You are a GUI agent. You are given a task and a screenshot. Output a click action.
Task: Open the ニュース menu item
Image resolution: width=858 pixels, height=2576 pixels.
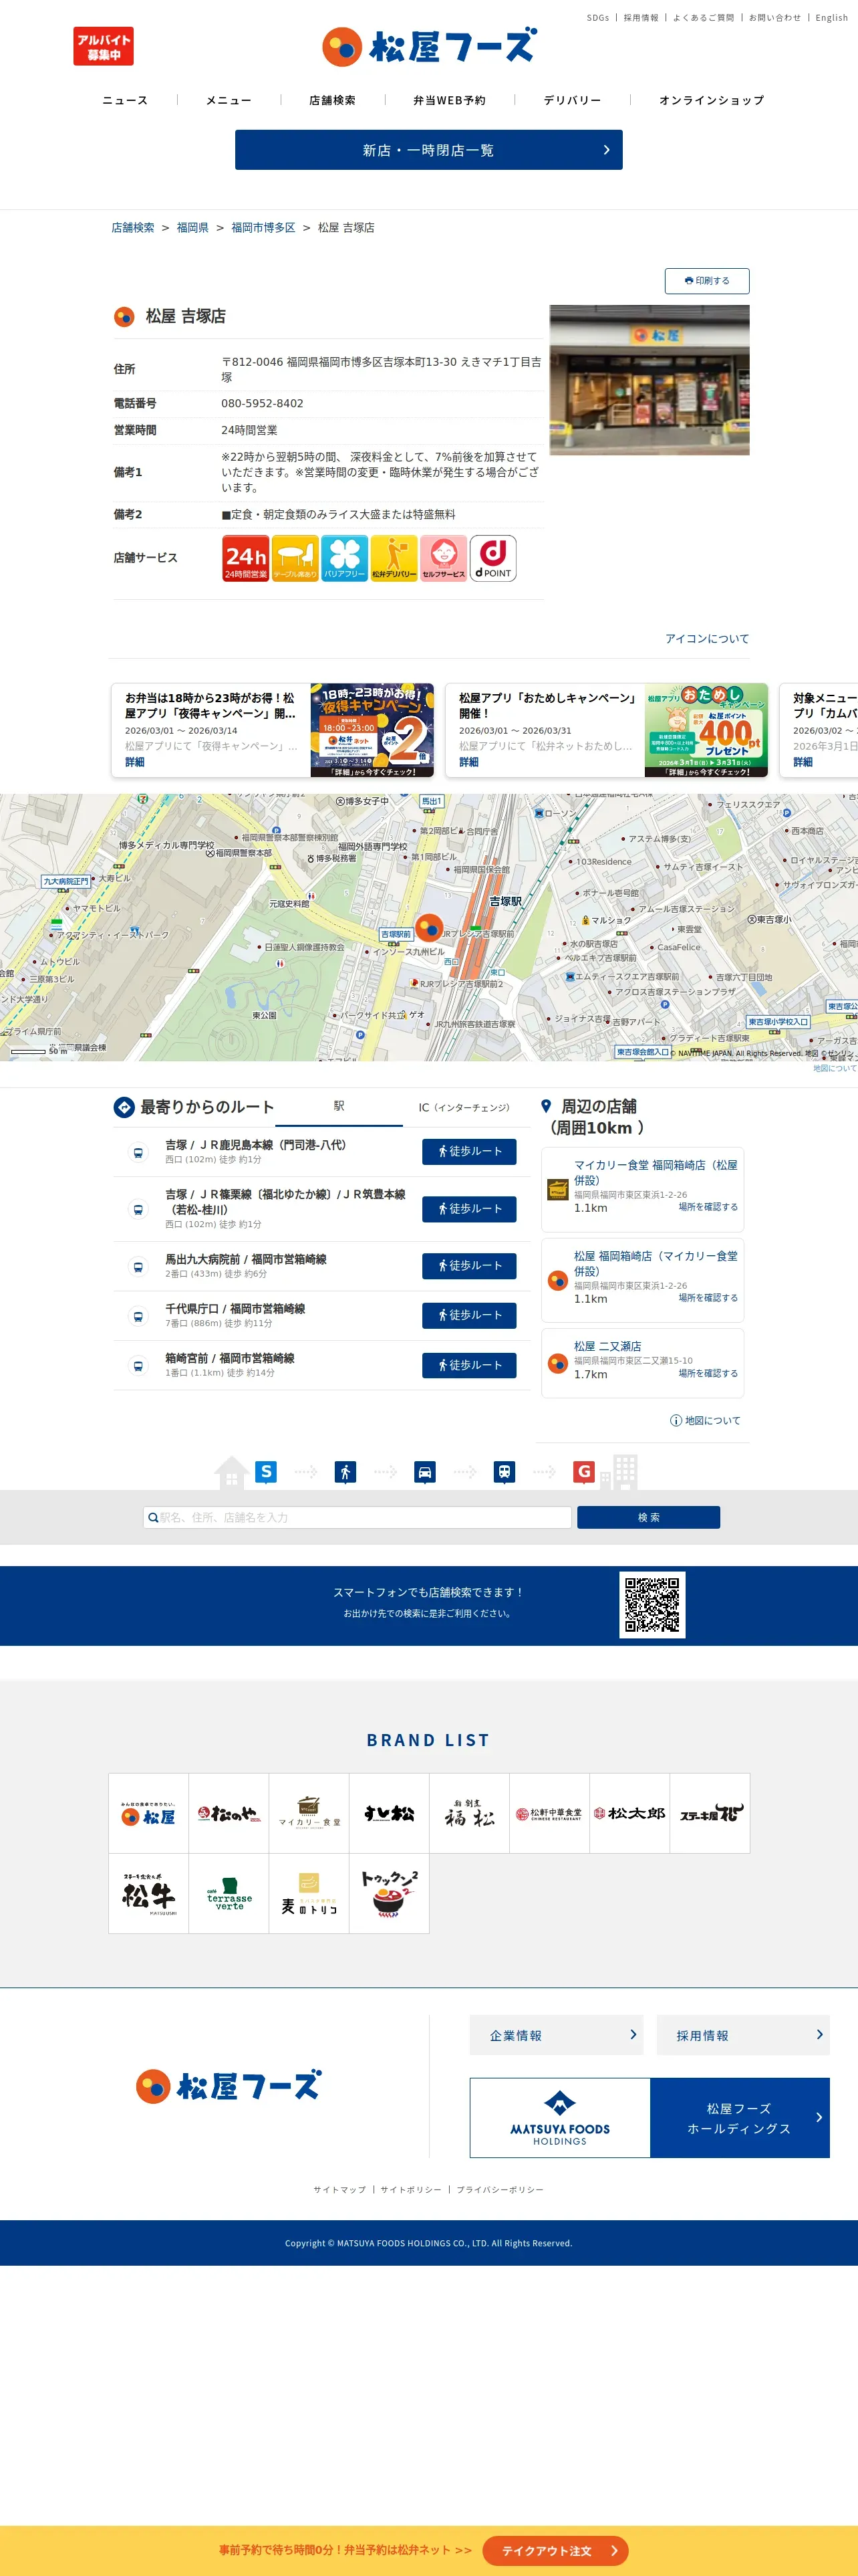coord(125,100)
